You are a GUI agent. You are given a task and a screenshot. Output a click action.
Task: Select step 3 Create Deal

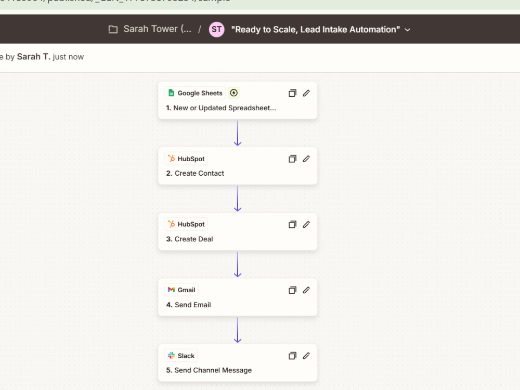point(238,232)
